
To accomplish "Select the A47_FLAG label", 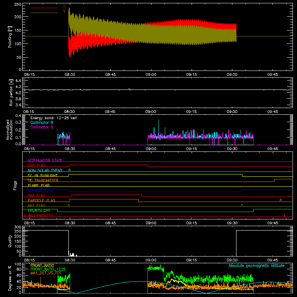I will [36, 205].
